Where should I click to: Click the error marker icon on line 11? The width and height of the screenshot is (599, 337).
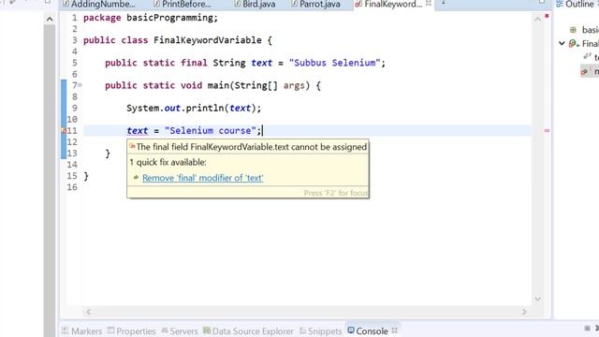pos(64,131)
